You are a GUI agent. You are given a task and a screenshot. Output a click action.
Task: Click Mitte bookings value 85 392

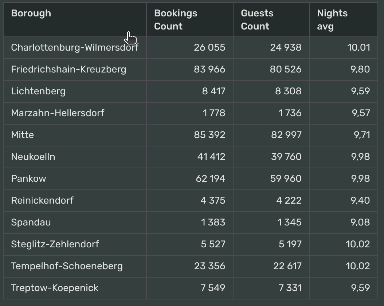[209, 135]
